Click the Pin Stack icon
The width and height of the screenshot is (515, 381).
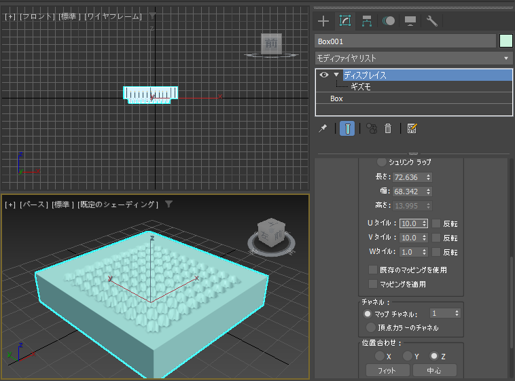pyautogui.click(x=323, y=128)
